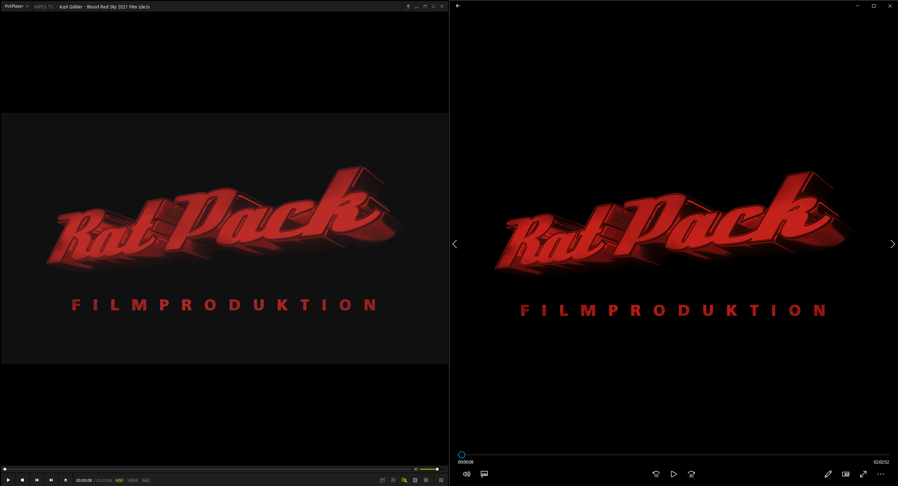Open the PotPlayer main menu dropdown
This screenshot has height=486, width=898.
pyautogui.click(x=16, y=6)
